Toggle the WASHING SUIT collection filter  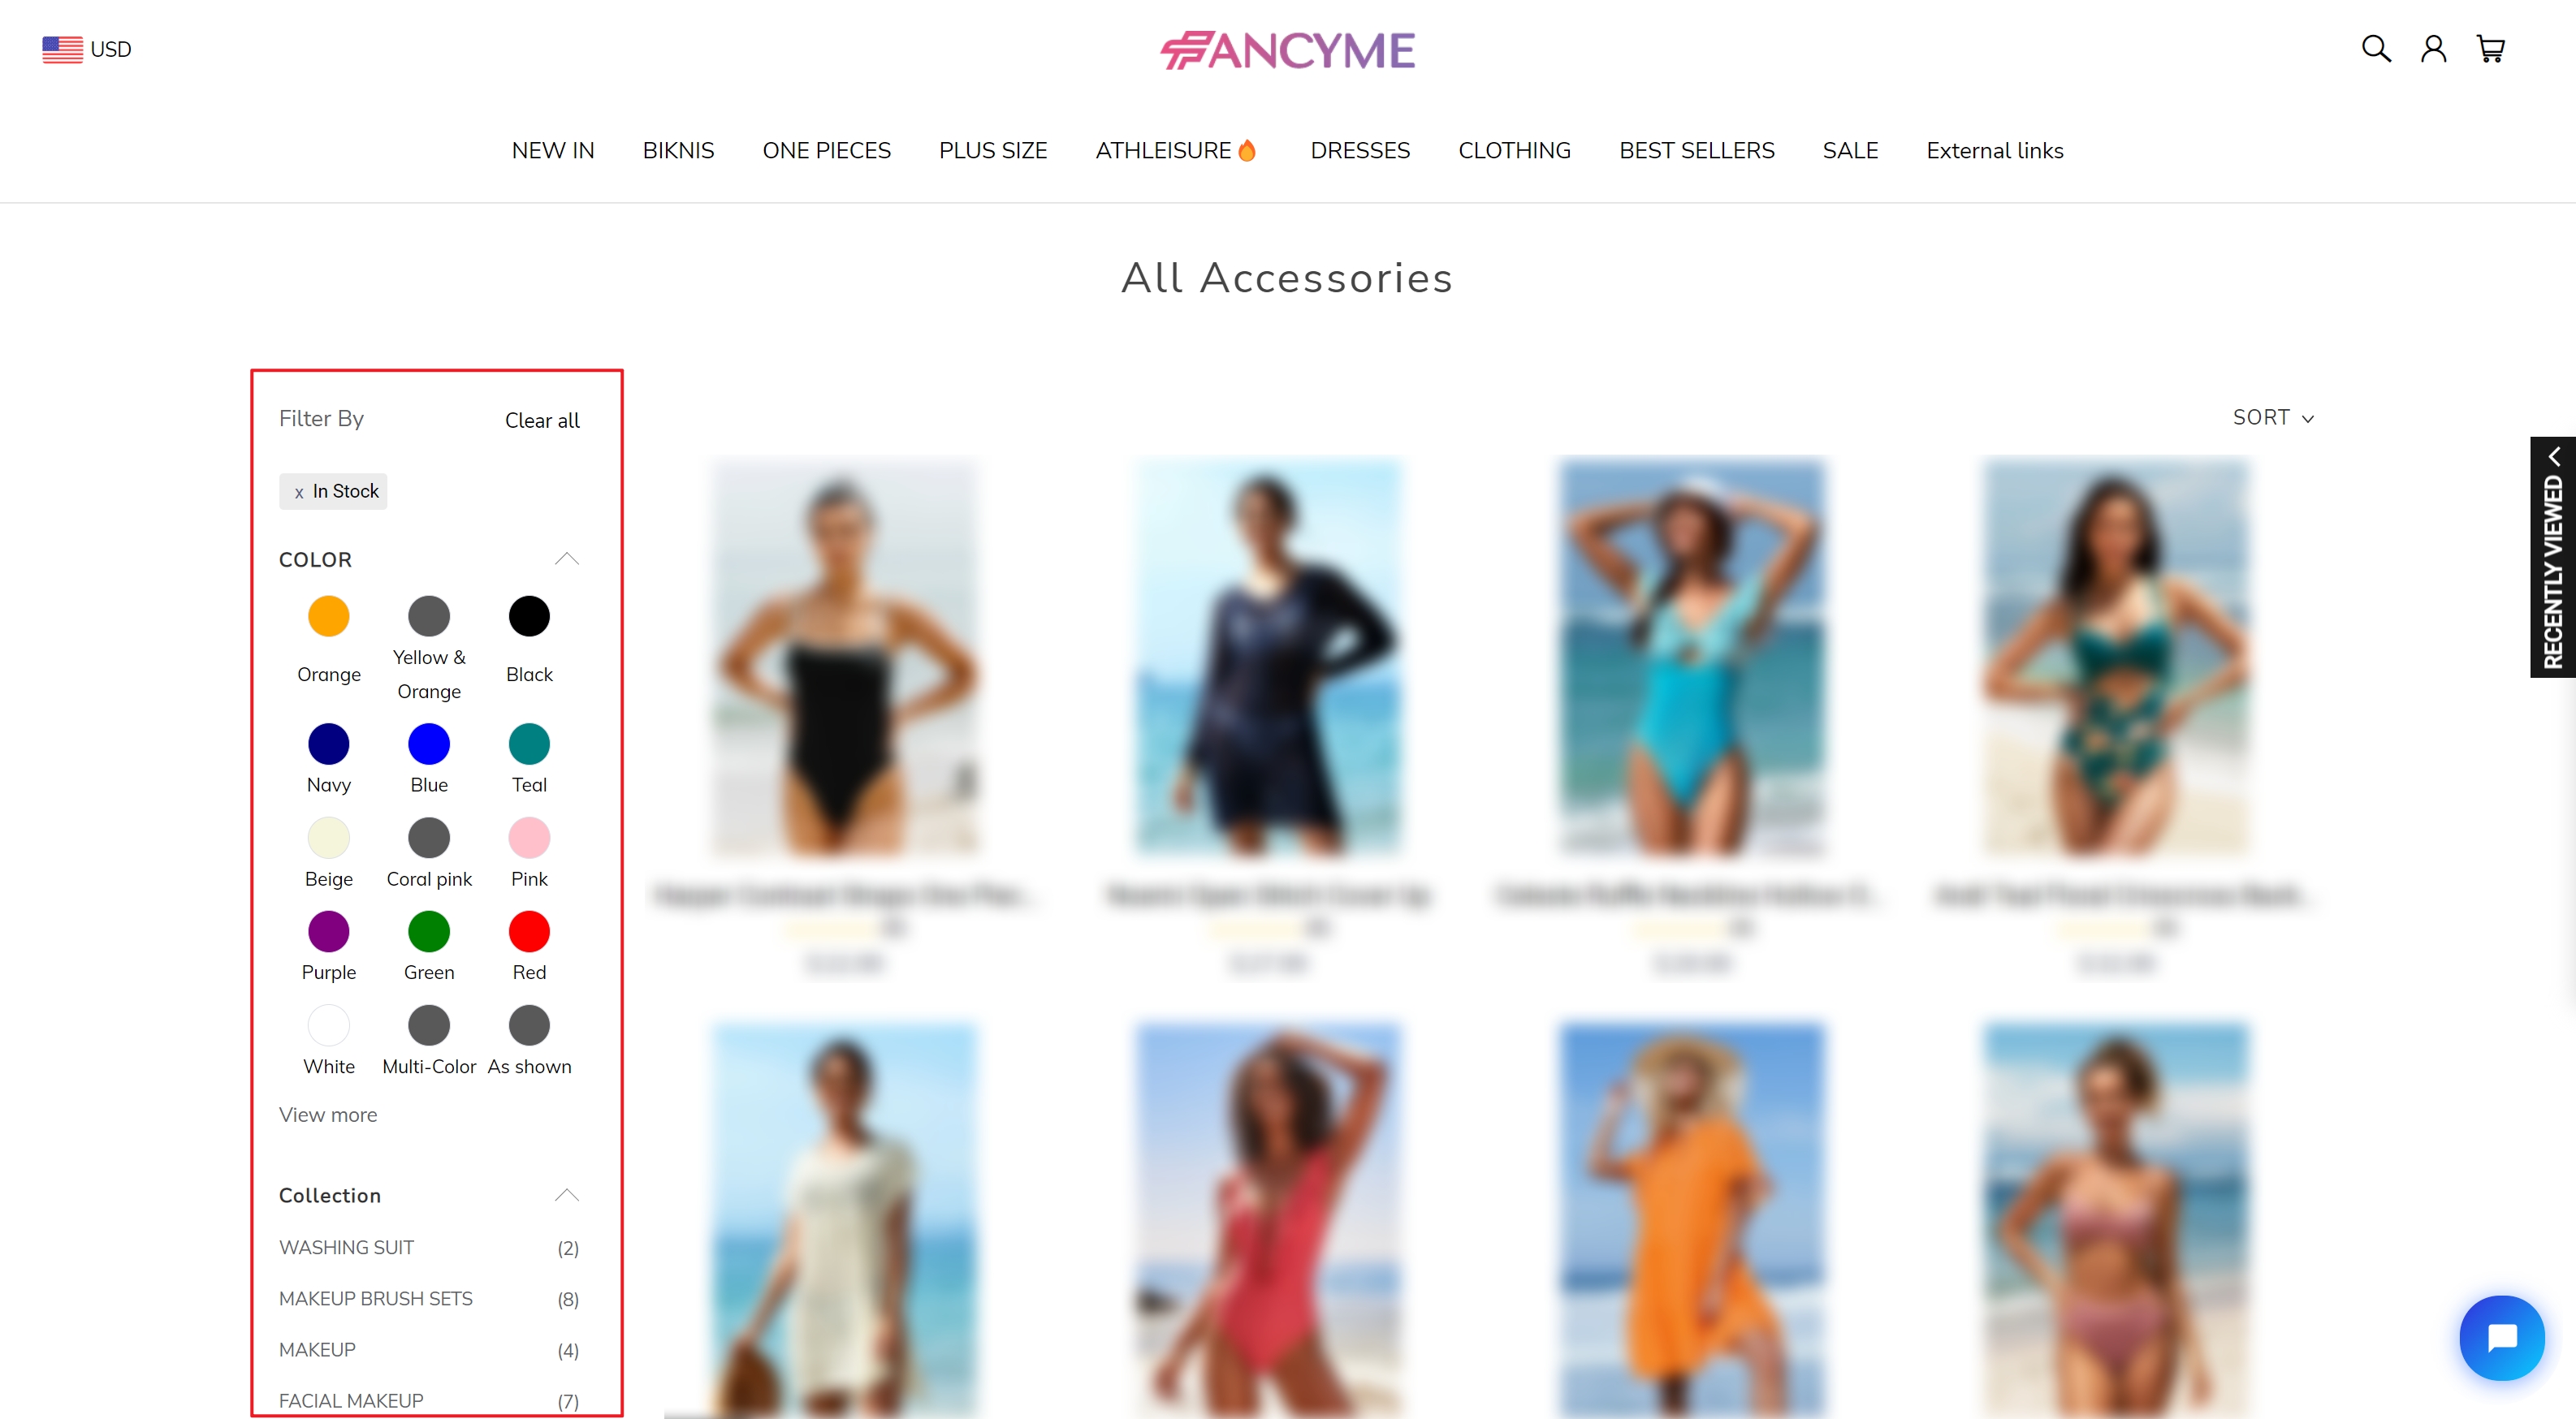429,1247
